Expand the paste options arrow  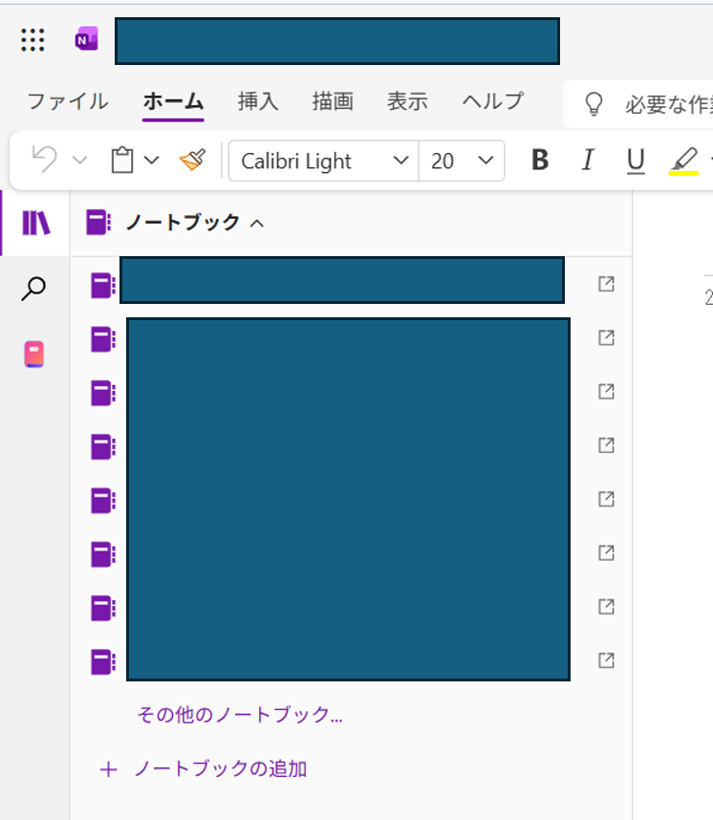(151, 160)
